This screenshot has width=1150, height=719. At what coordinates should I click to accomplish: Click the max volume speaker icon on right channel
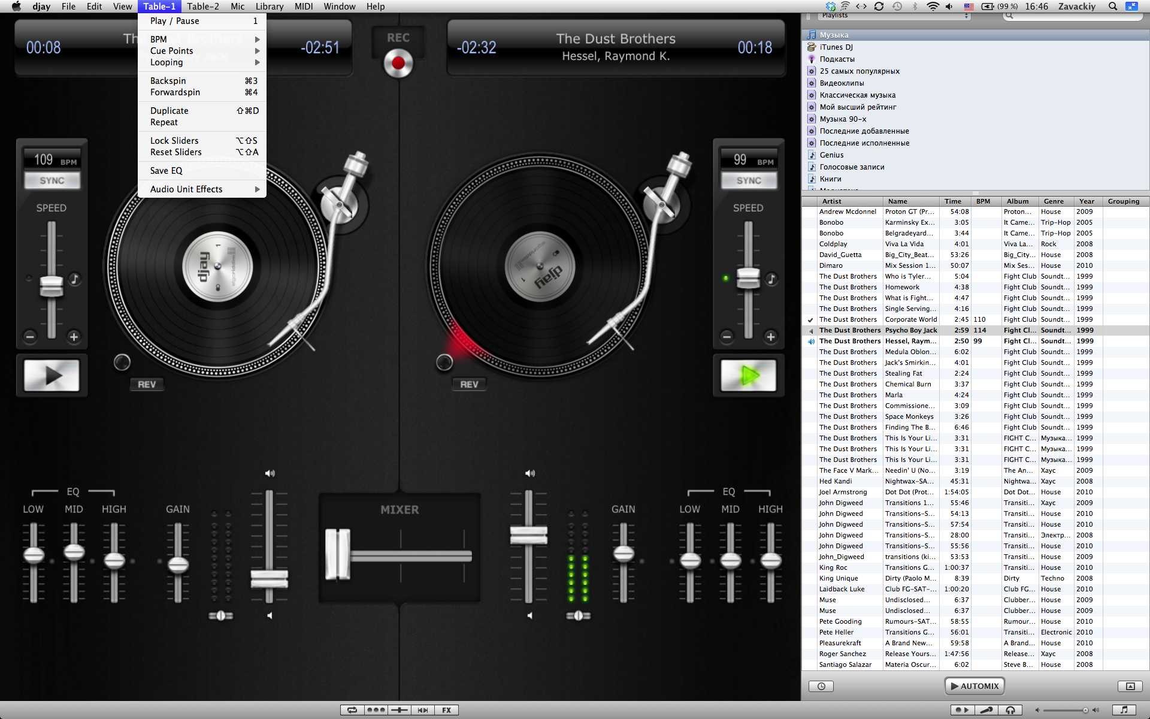(529, 473)
